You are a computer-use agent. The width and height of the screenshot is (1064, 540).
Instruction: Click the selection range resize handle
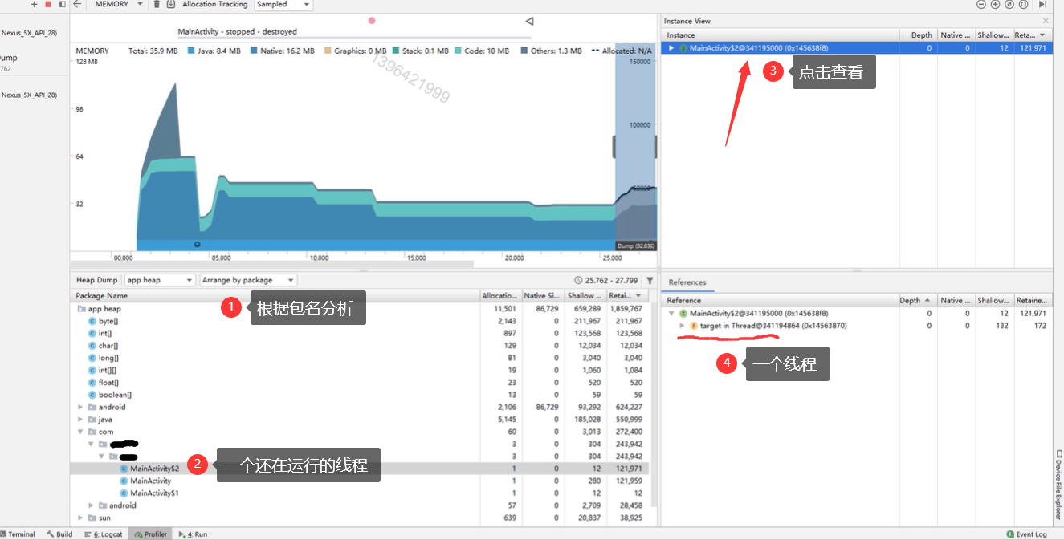(615, 147)
